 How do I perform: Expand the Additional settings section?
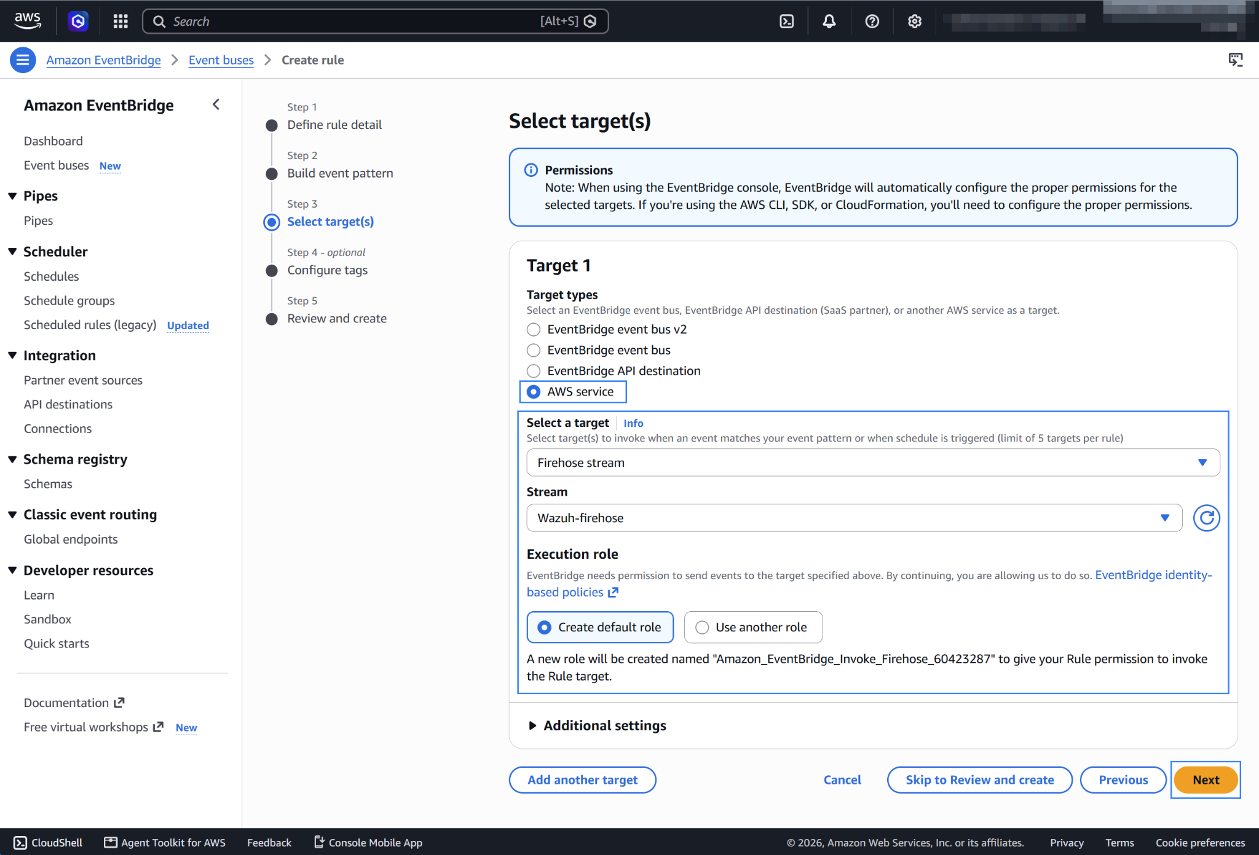(597, 725)
